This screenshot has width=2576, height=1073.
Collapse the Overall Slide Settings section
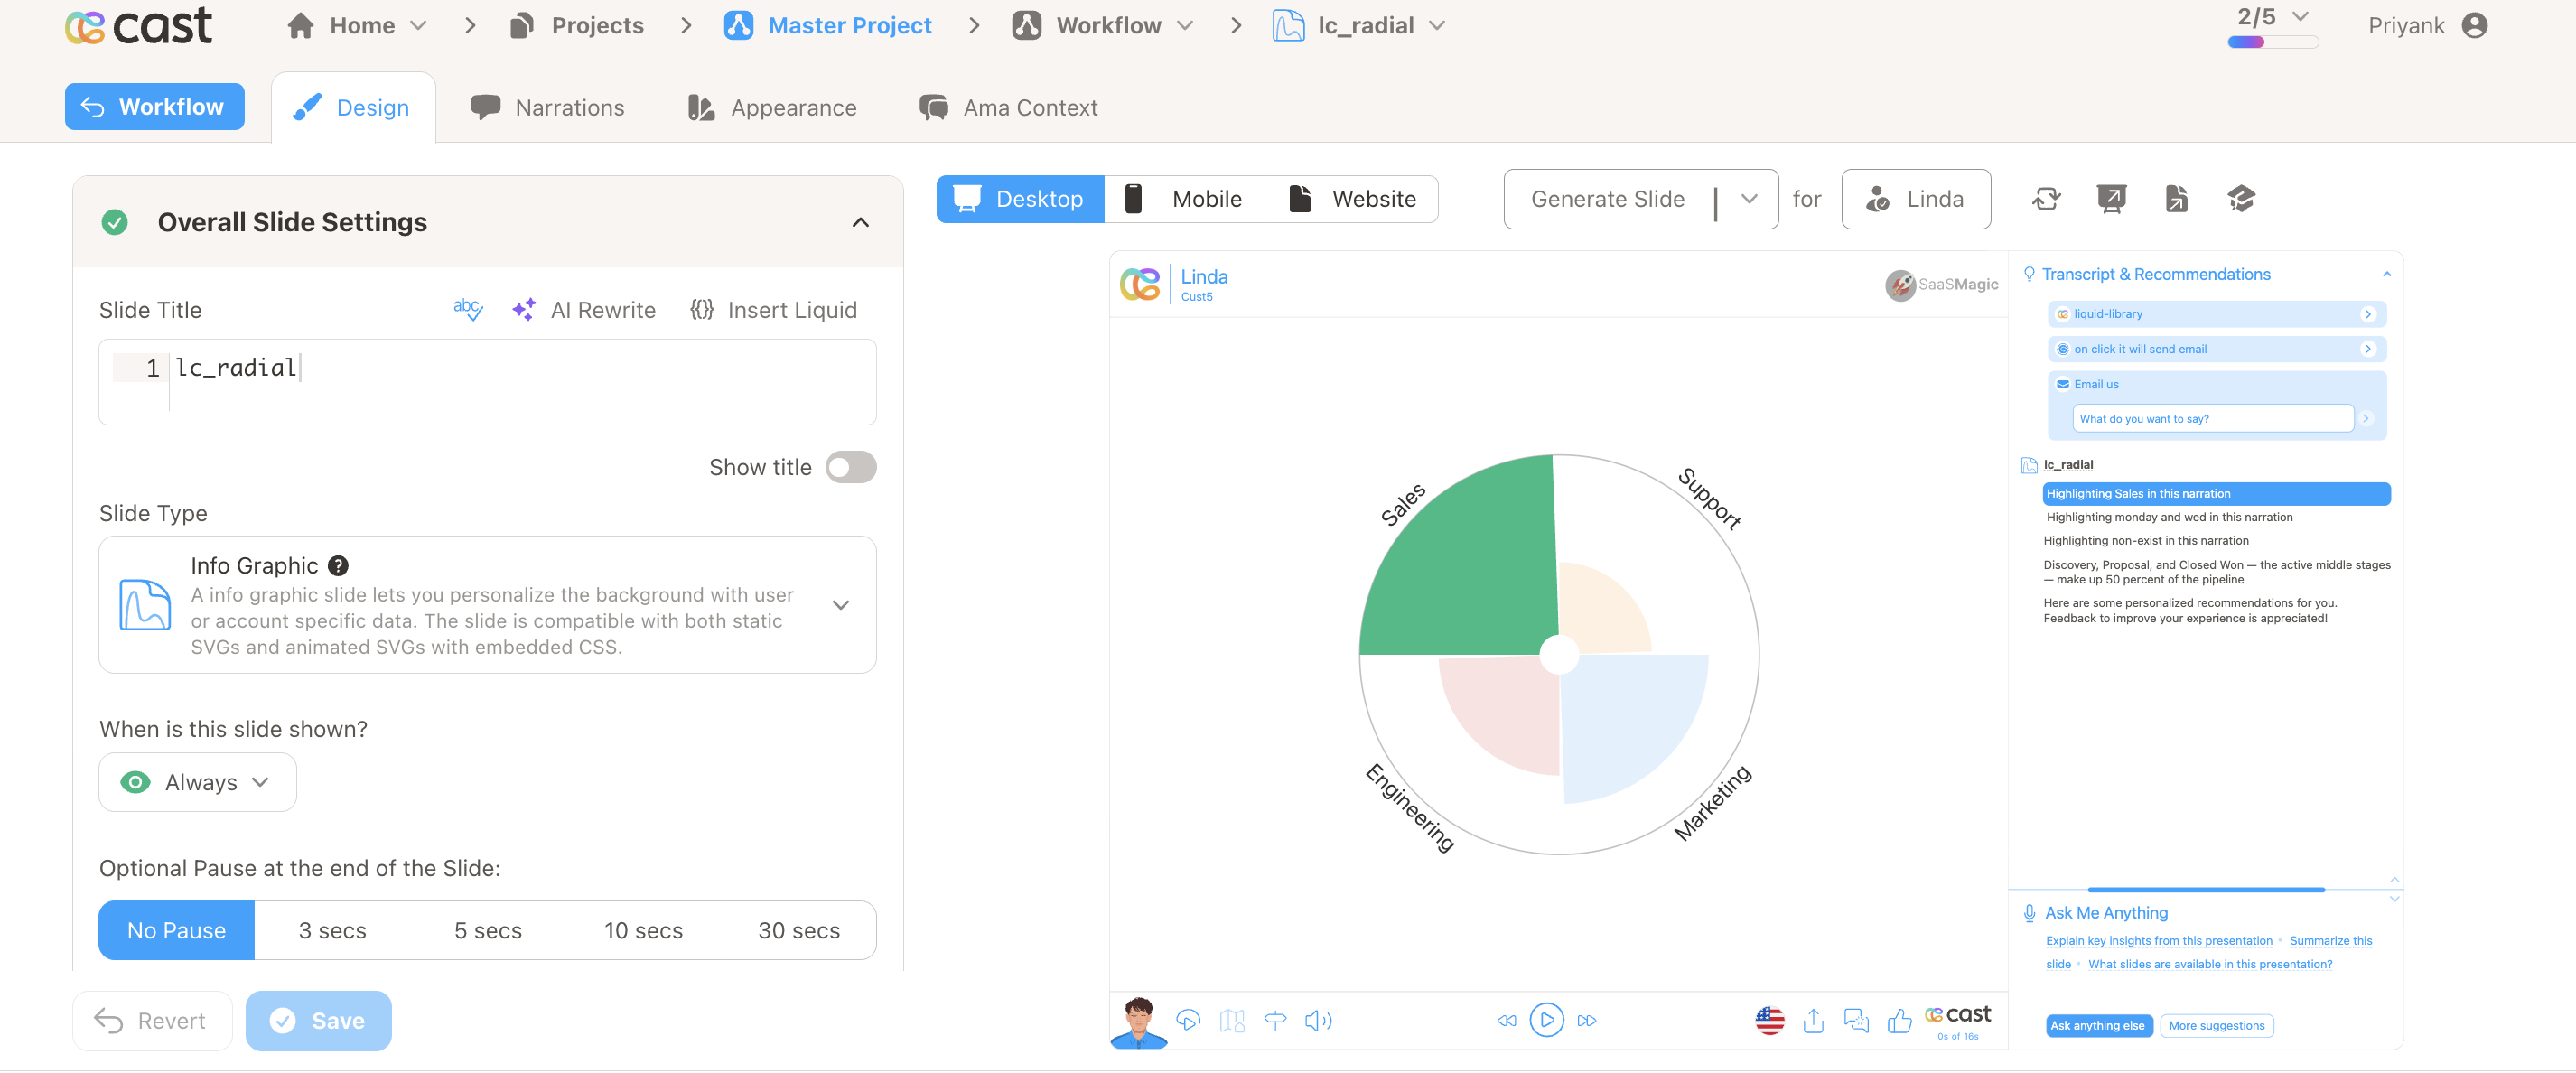(x=860, y=222)
